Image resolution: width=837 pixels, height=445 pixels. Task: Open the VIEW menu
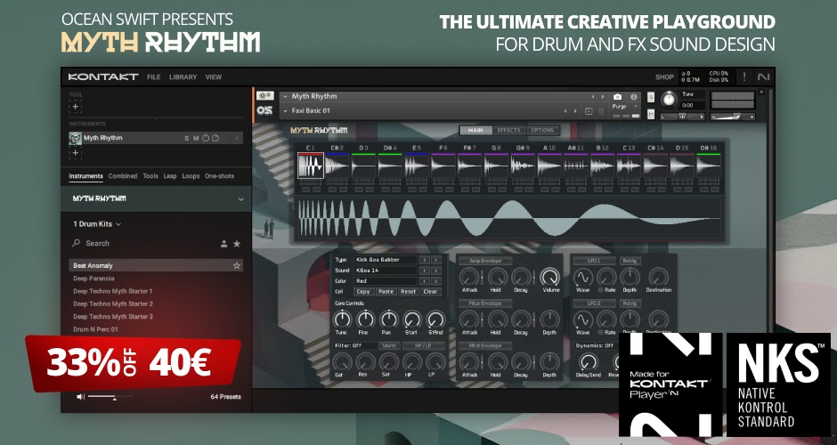[214, 77]
